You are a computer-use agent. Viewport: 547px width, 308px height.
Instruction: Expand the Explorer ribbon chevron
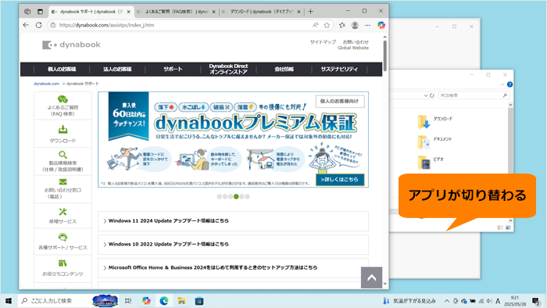coord(502,84)
